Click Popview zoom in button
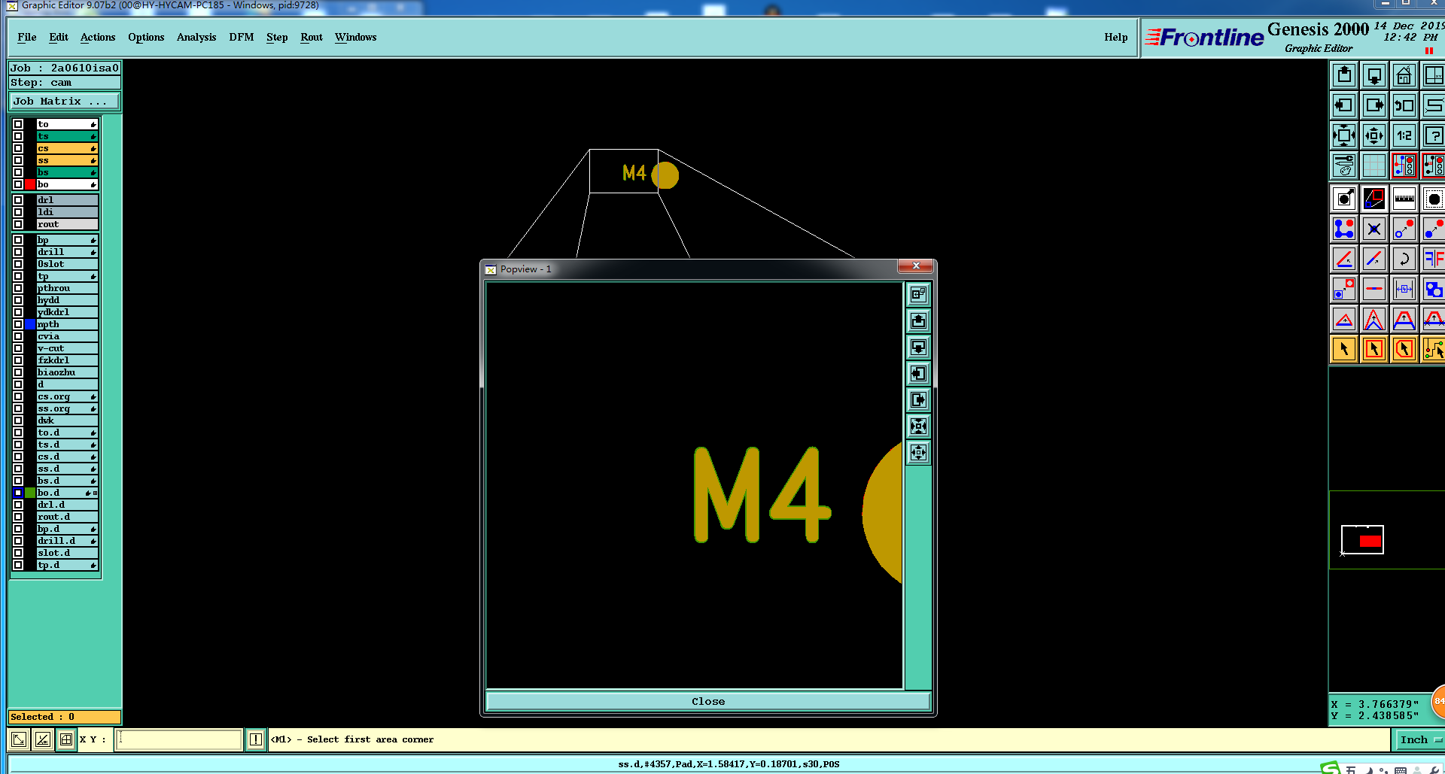This screenshot has height=774, width=1445. tap(919, 426)
